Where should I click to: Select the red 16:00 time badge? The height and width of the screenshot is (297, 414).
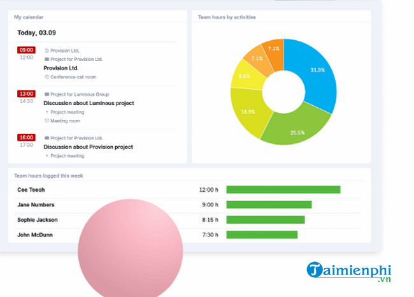26,138
